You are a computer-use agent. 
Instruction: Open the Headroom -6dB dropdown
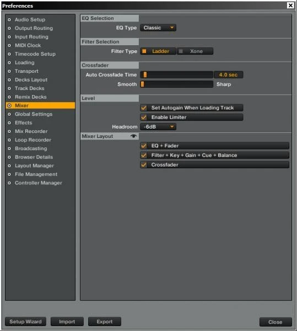pos(158,127)
